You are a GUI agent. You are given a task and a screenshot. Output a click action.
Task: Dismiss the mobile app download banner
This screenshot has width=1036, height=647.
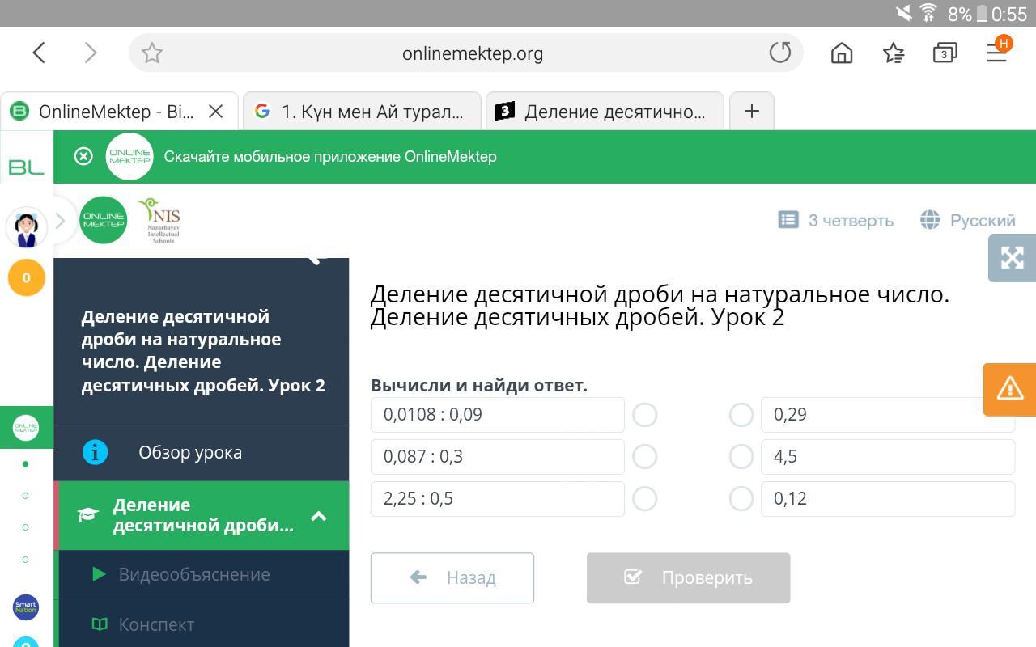83,156
